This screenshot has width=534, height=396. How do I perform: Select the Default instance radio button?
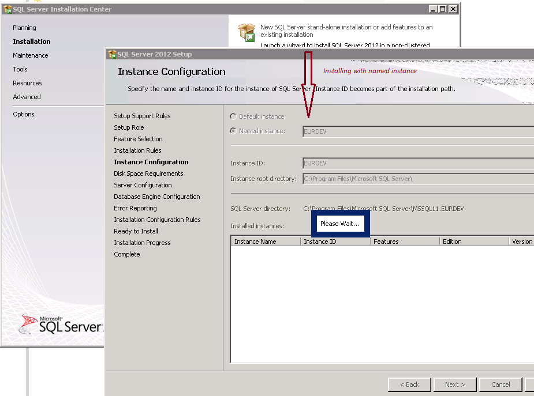[233, 116]
